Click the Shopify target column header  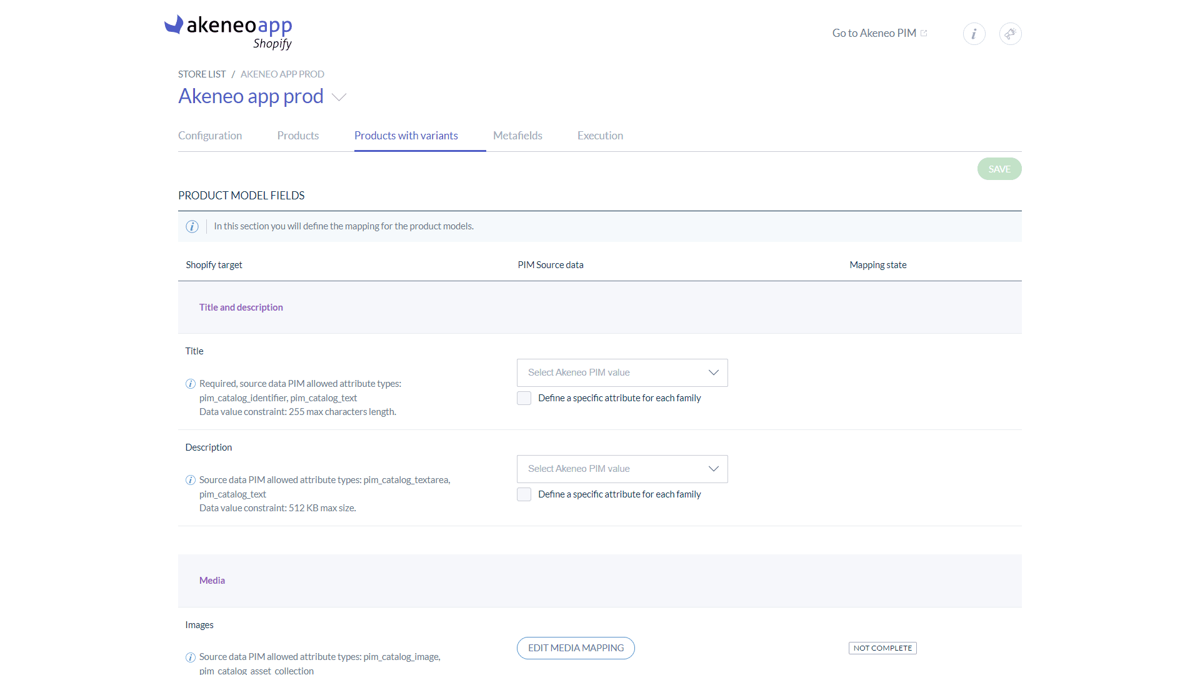click(214, 265)
